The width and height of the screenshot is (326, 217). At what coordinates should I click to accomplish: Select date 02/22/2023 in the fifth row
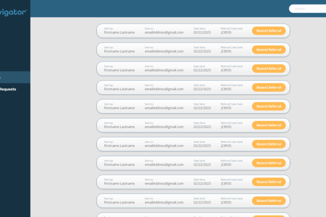click(202, 108)
